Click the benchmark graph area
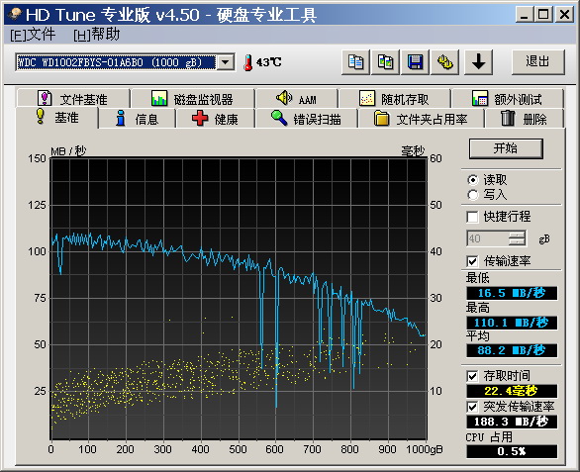580x472 pixels. click(x=239, y=299)
